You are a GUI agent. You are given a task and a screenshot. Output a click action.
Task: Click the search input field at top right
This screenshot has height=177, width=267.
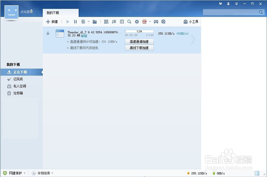click(x=231, y=12)
